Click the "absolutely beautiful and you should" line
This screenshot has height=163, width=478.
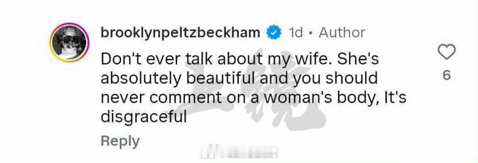coord(239,78)
